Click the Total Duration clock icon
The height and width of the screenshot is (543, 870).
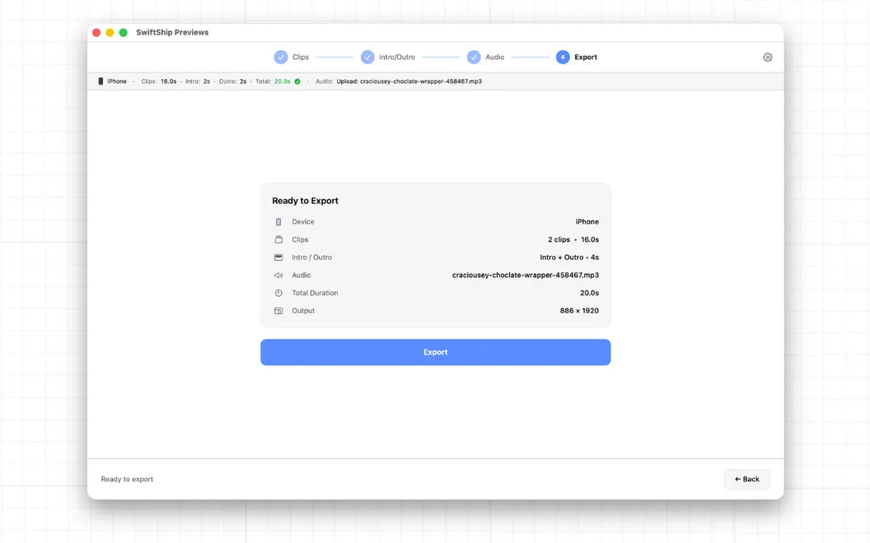278,293
